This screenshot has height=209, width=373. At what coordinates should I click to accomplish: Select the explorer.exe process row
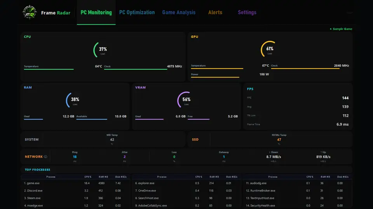click(186, 183)
